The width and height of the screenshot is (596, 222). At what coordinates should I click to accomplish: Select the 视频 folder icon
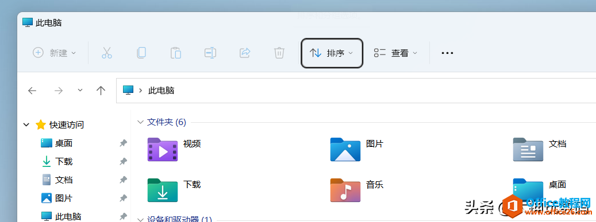[163, 150]
